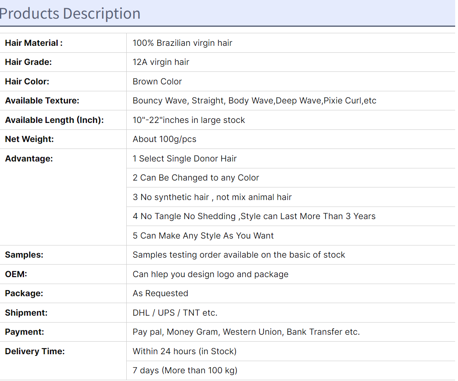Select the Hair Material label cell
This screenshot has width=458, height=381.
[63, 43]
